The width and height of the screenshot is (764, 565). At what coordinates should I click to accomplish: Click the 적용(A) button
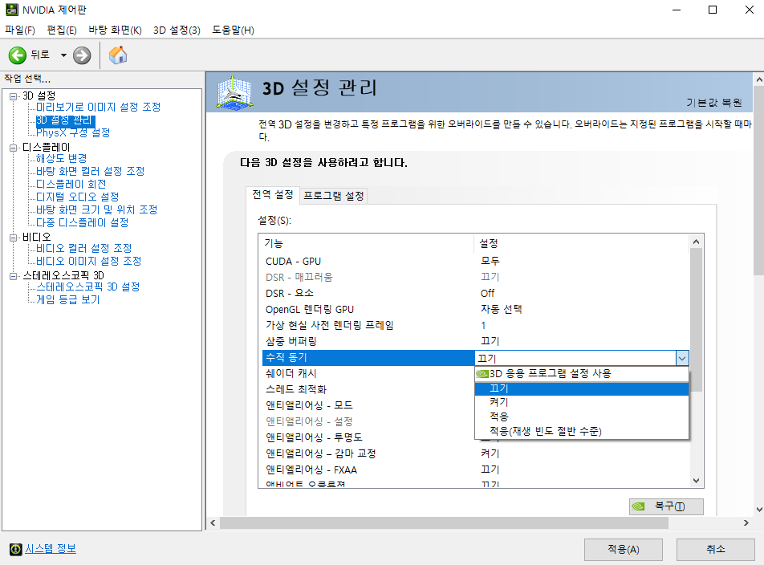(x=624, y=550)
